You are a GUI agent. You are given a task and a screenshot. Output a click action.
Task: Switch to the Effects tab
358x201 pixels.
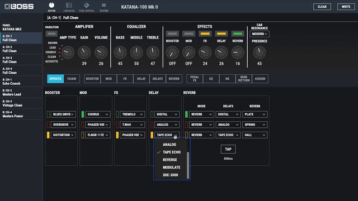[55, 79]
